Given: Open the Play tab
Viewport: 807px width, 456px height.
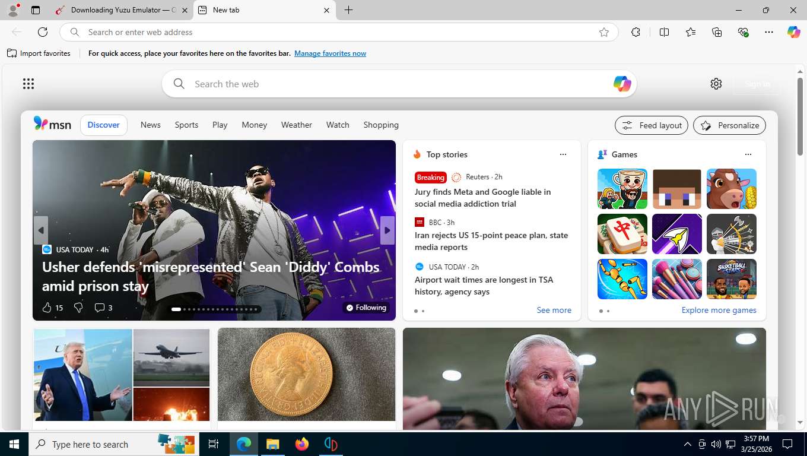Looking at the screenshot, I should (x=220, y=125).
